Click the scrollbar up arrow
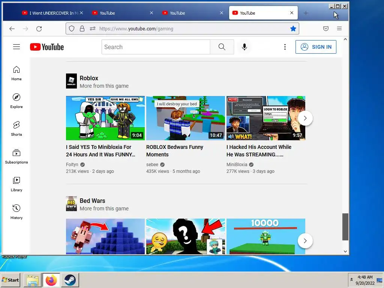384x288 pixels. (345, 39)
